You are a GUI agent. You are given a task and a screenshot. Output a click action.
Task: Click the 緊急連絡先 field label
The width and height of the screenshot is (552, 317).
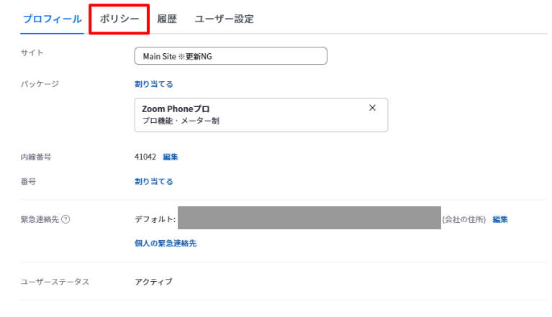(x=40, y=220)
